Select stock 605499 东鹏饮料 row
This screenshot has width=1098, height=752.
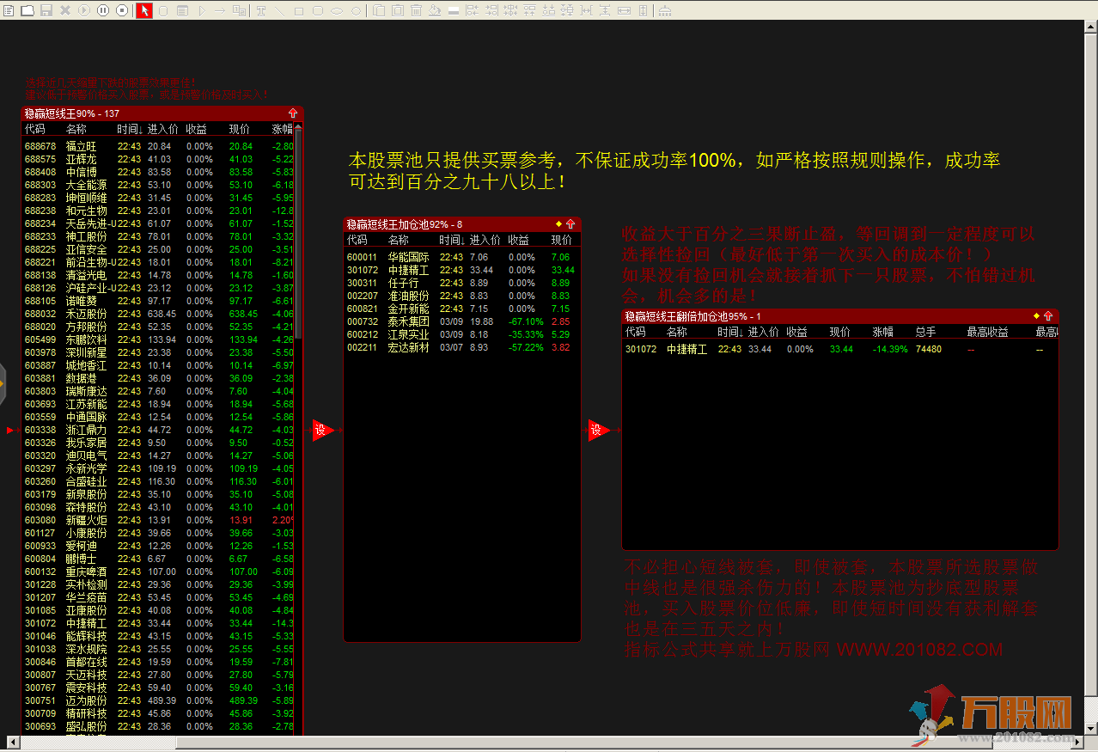click(x=157, y=339)
